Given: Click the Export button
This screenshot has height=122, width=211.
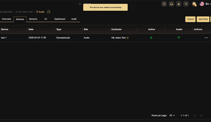Looking at the screenshot, I should (190, 19).
